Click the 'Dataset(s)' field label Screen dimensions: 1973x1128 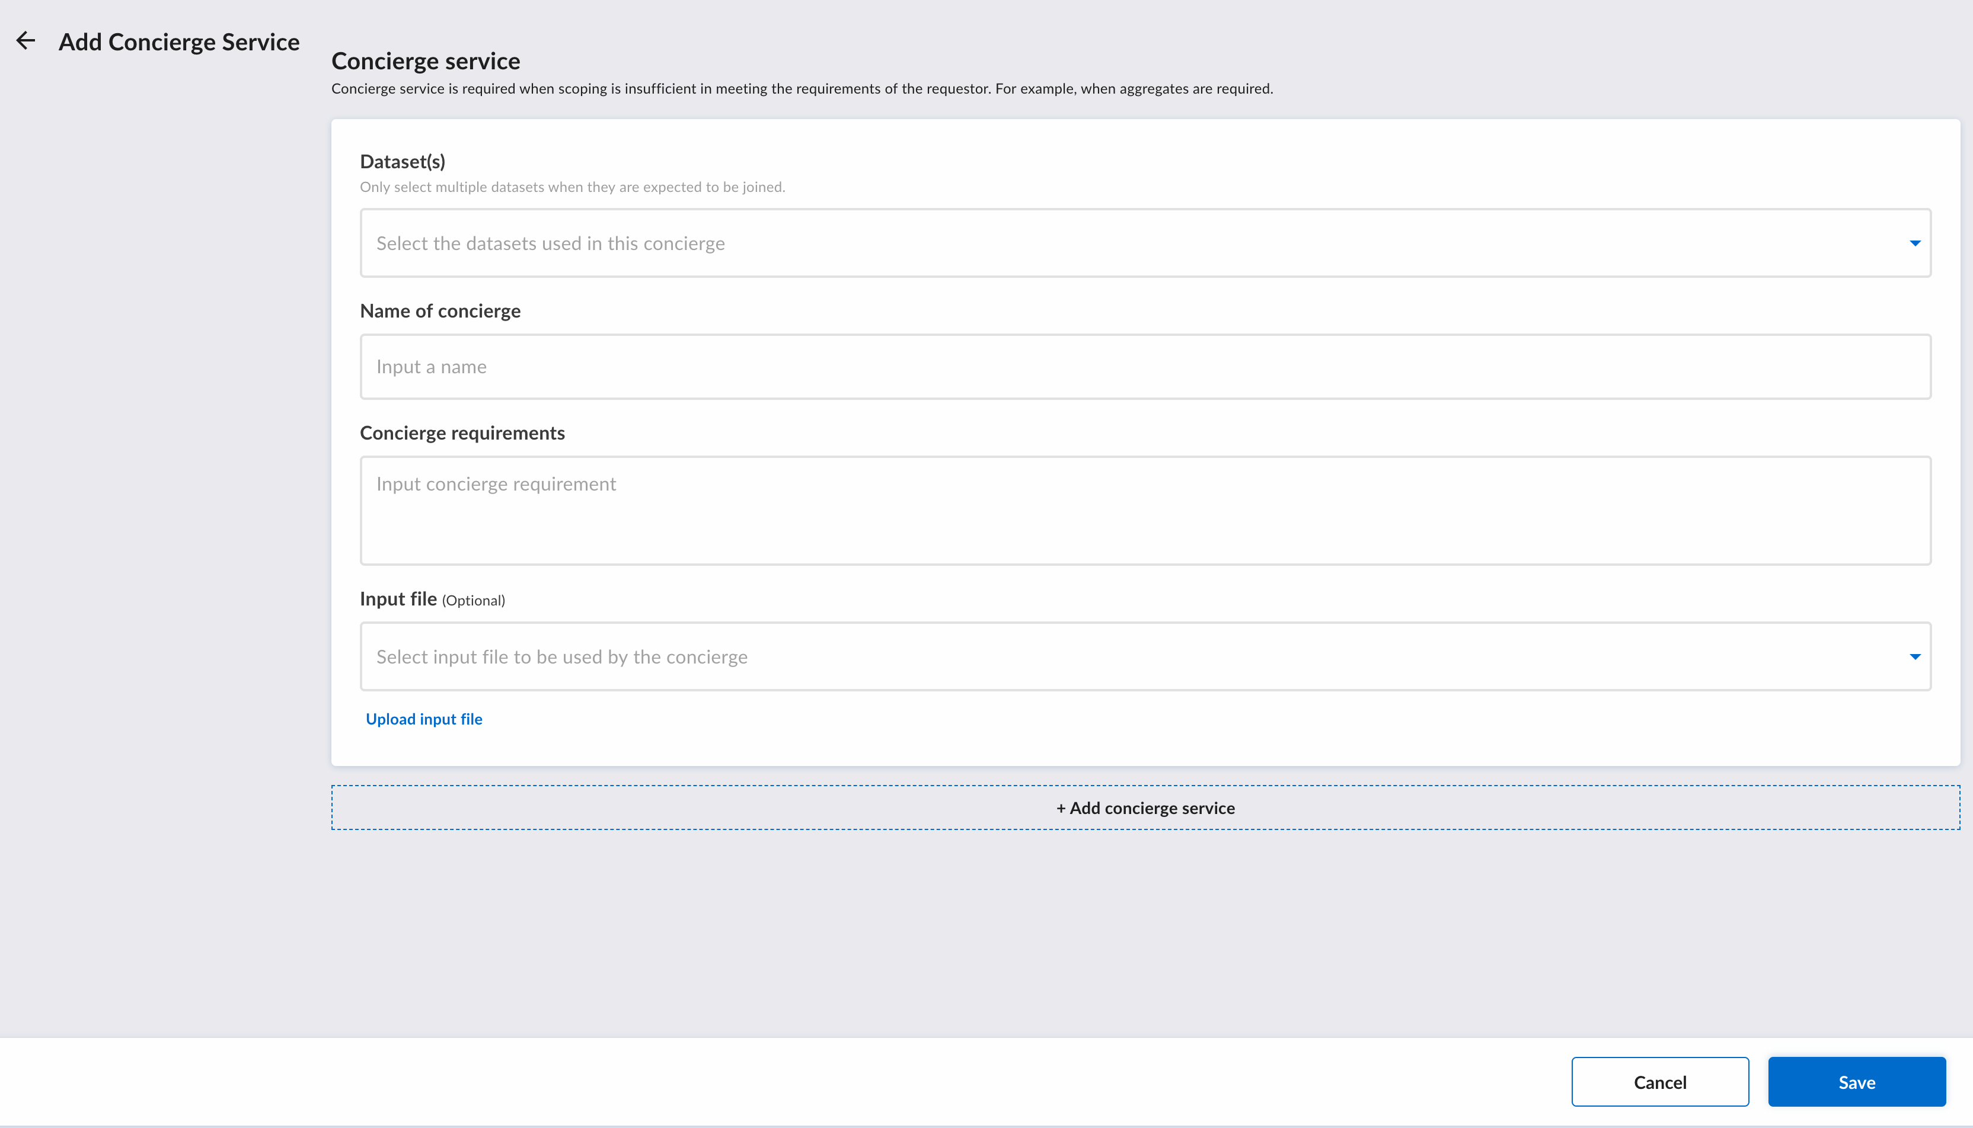(403, 161)
